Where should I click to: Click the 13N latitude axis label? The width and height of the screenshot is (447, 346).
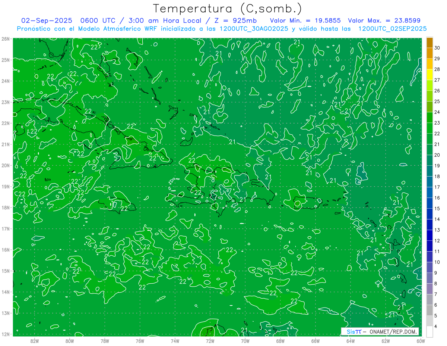(5, 313)
